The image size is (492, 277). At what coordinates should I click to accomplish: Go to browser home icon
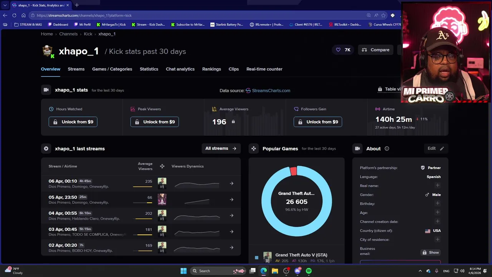(23, 15)
